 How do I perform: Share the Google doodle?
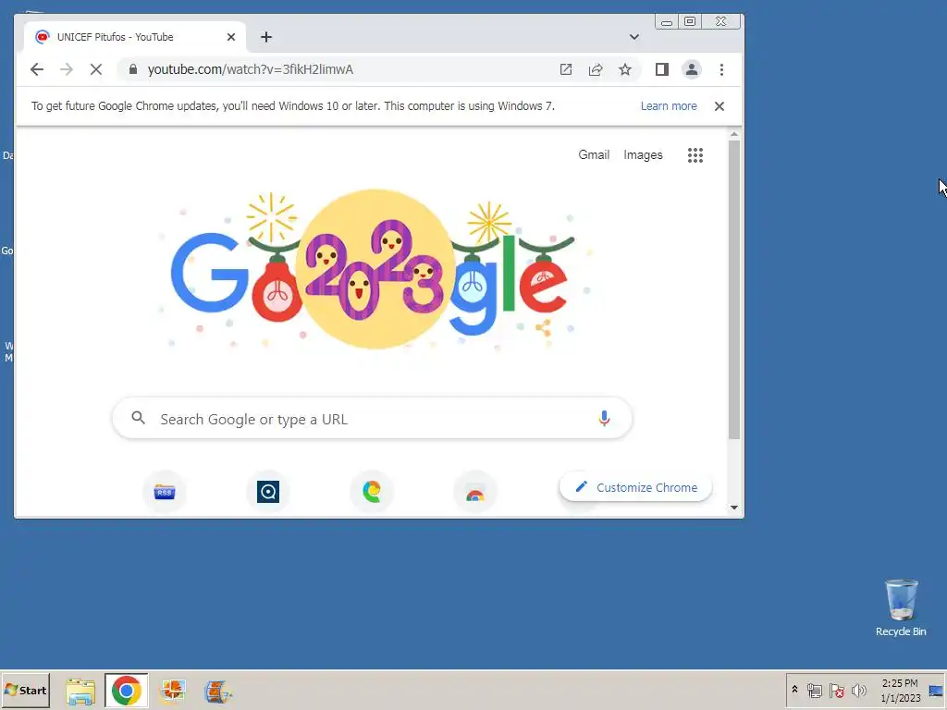(x=543, y=328)
